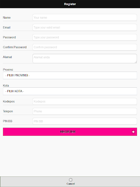Click the Kodepos input field
The height and width of the screenshot is (187, 140).
coord(85,102)
